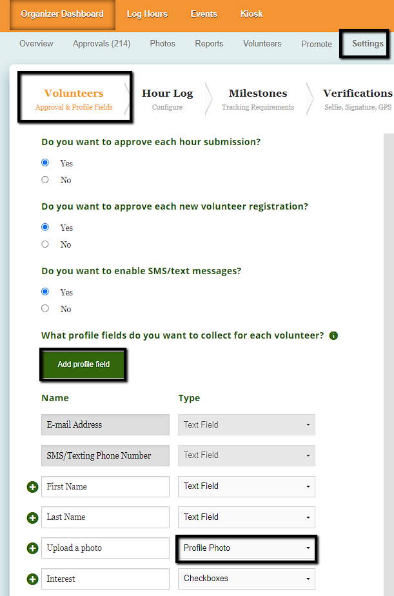Open the Promote sub-tab
Image resolution: width=394 pixels, height=596 pixels.
tap(317, 44)
